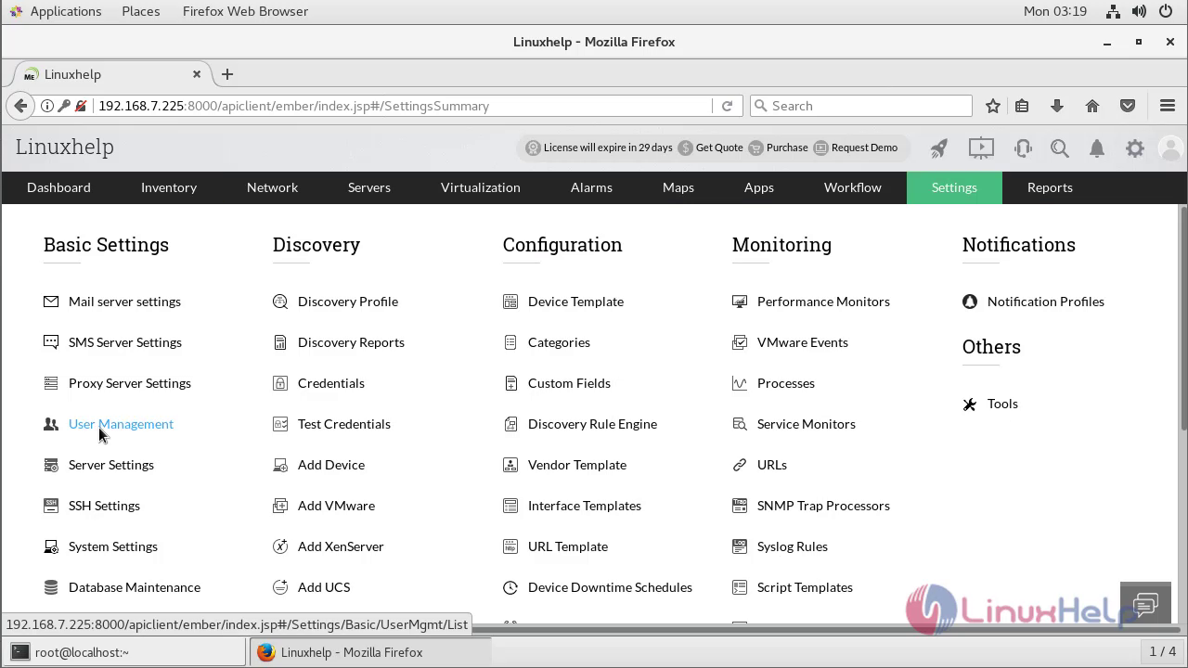Click the Device Template icon
This screenshot has height=668, width=1188.
coord(510,302)
